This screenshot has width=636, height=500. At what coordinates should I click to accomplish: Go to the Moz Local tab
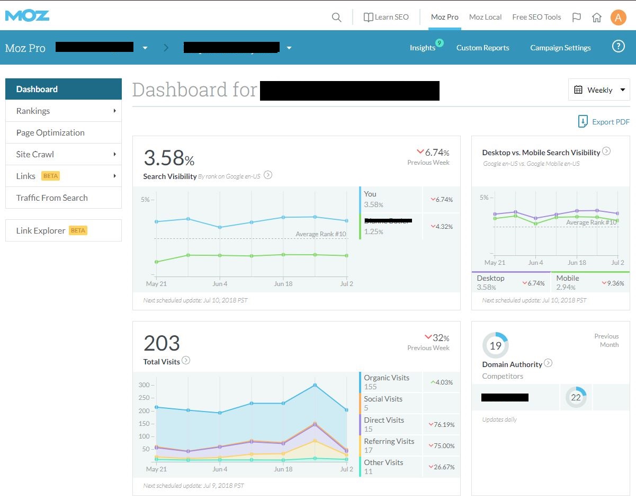[x=485, y=17]
